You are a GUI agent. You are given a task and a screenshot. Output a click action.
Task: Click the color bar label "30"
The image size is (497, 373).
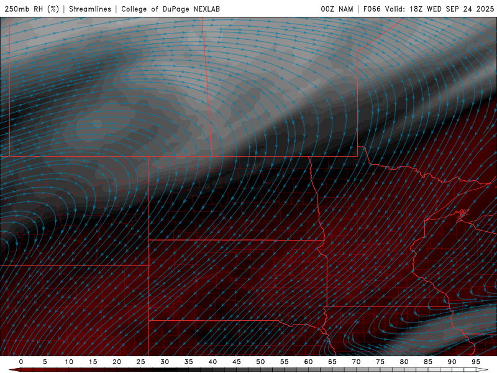tap(165, 362)
